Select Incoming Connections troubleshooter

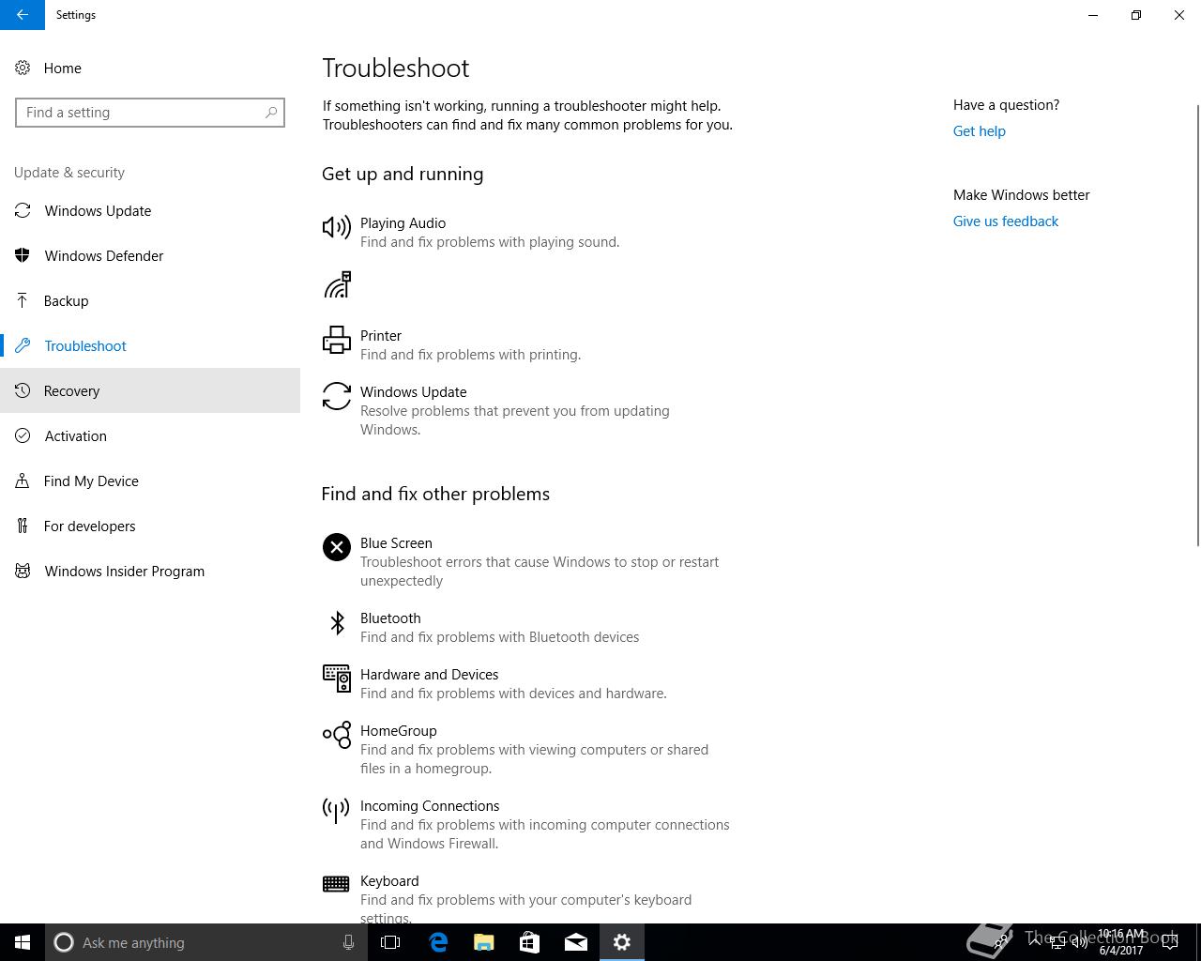[527, 824]
